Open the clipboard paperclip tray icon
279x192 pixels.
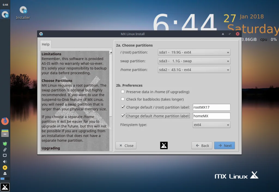click(x=5, y=150)
